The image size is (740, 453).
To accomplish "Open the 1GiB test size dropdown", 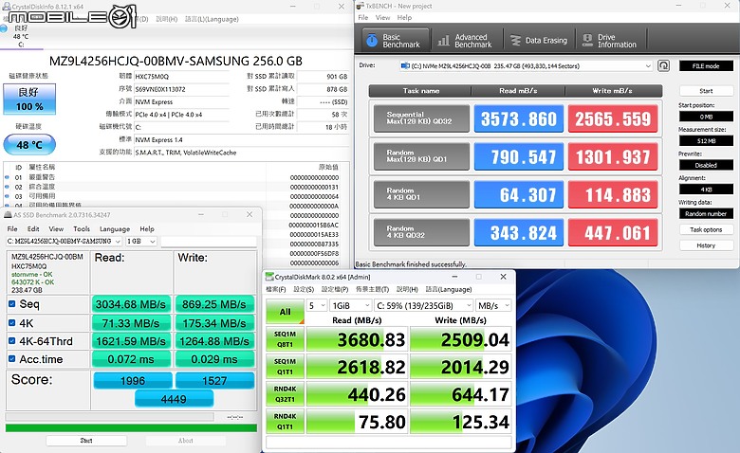I will 351,305.
